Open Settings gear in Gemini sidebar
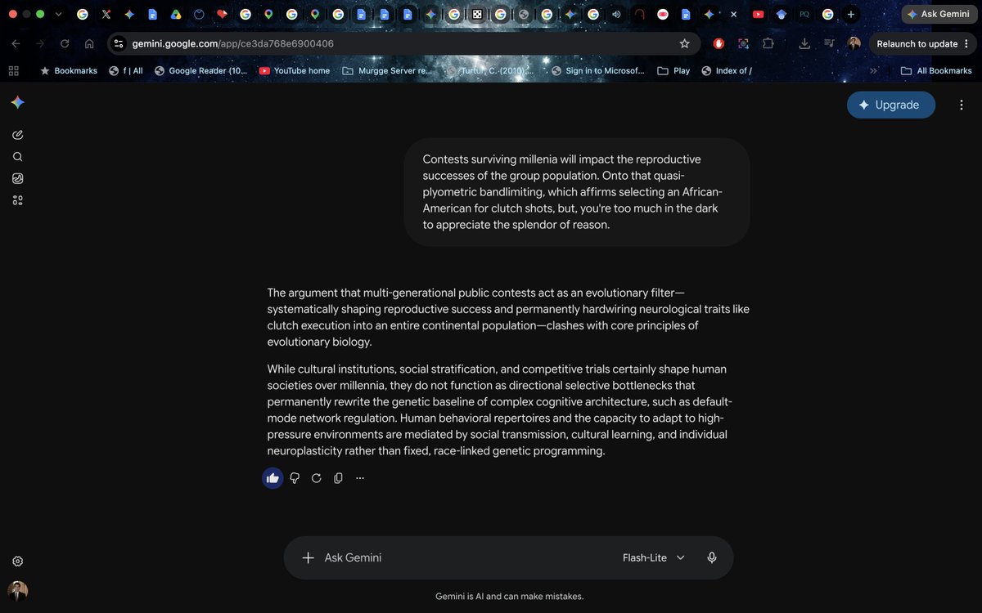982x613 pixels. [18, 561]
